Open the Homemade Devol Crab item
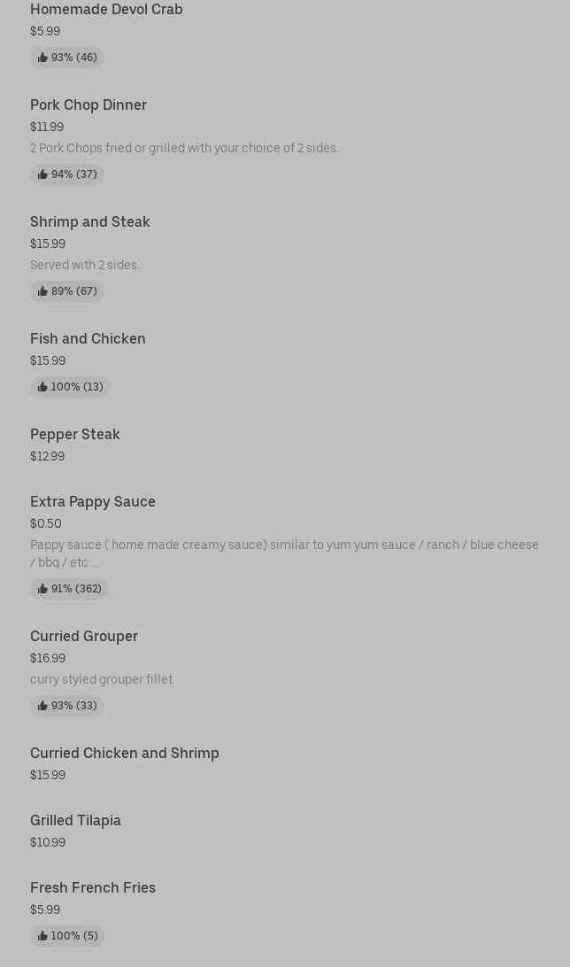This screenshot has height=967, width=570. (106, 10)
